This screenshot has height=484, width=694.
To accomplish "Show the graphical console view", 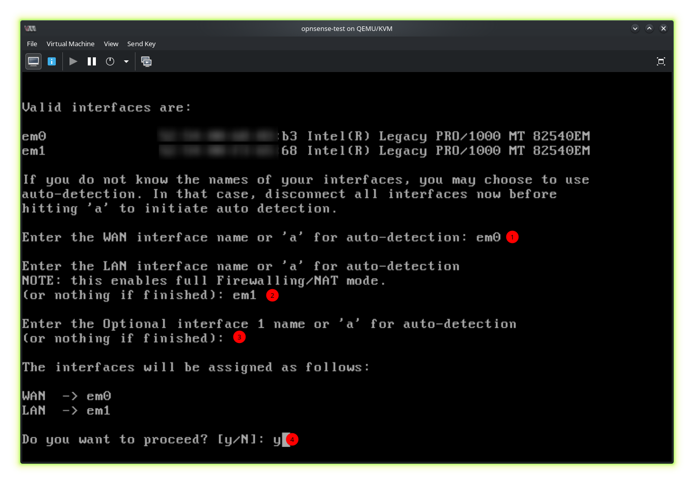I will [33, 61].
